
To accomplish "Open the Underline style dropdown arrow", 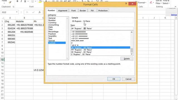I will point(28,1).
